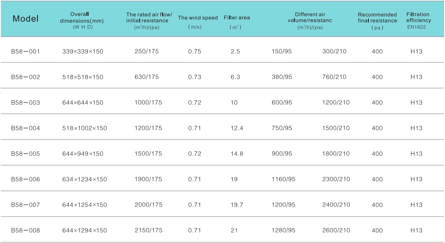The width and height of the screenshot is (445, 243).
Task: Click Different air volume/resistance header
Action: click(310, 21)
